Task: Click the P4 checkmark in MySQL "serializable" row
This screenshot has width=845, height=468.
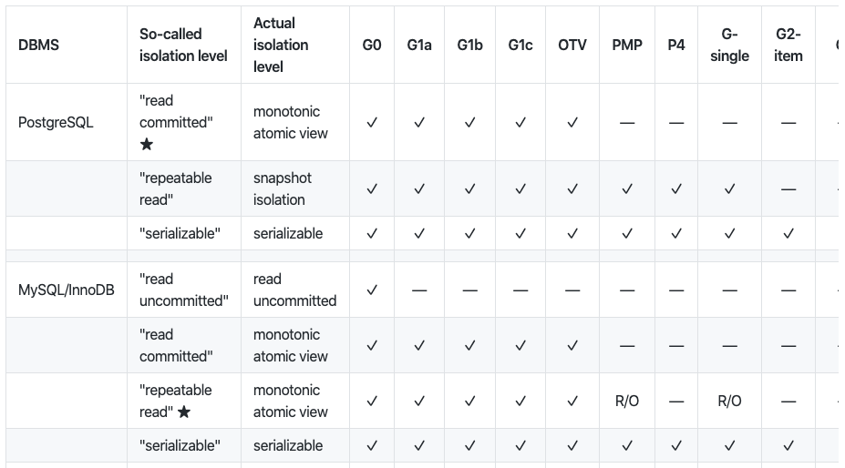Action: point(676,446)
